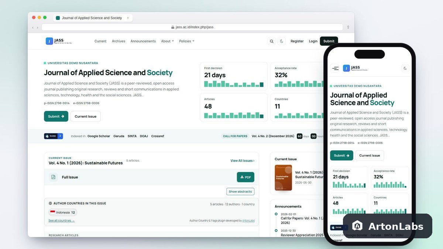Click the Crossref indexing link on desktop
The image size is (443, 249).
[158, 136]
